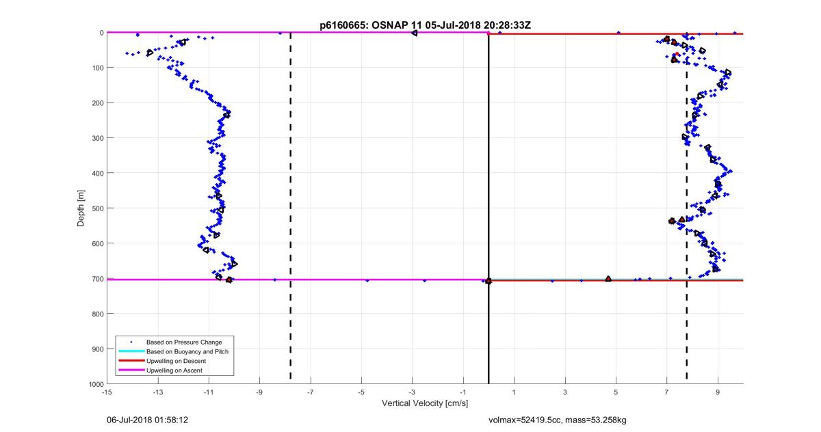Click the magenta line sample in legend

pyautogui.click(x=130, y=370)
